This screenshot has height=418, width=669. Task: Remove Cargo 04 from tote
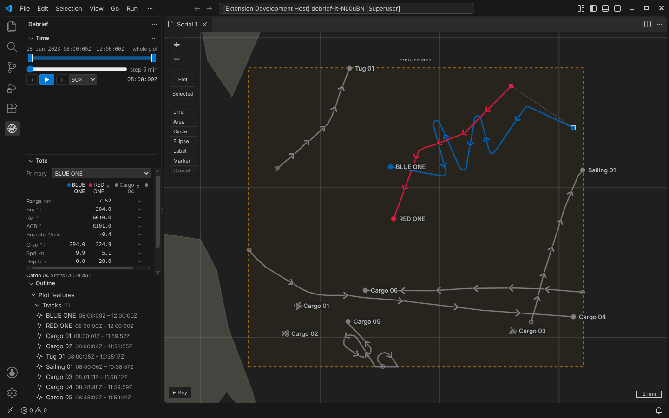tap(138, 186)
